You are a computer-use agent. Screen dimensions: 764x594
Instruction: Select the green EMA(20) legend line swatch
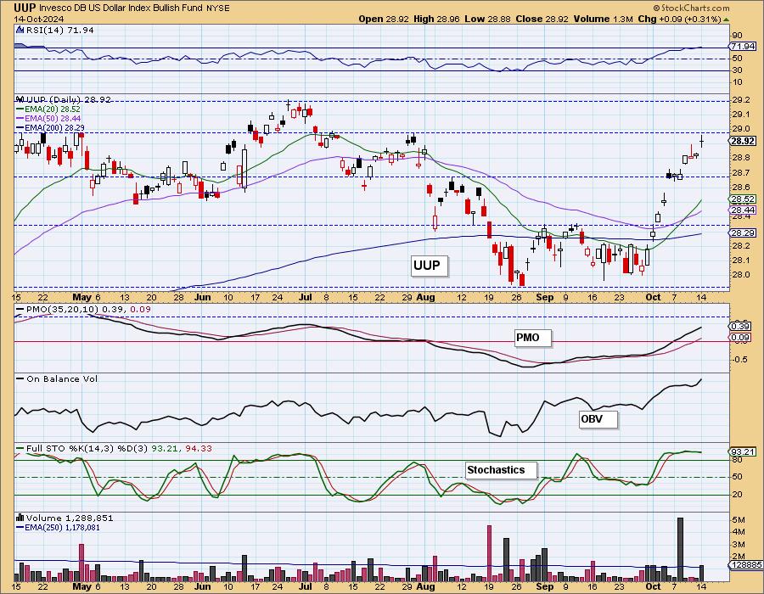(20, 109)
